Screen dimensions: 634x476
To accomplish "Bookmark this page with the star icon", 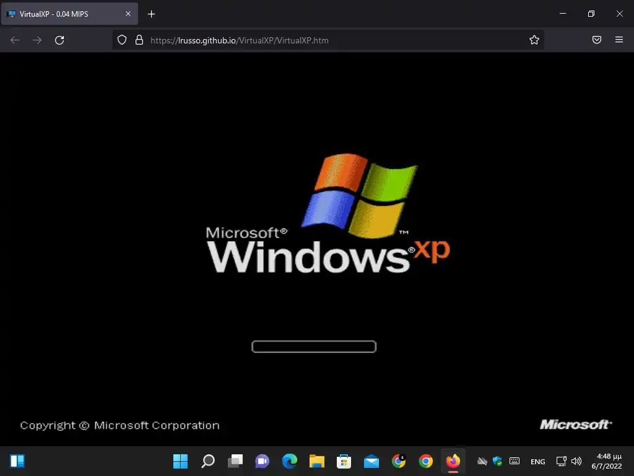I will point(534,40).
